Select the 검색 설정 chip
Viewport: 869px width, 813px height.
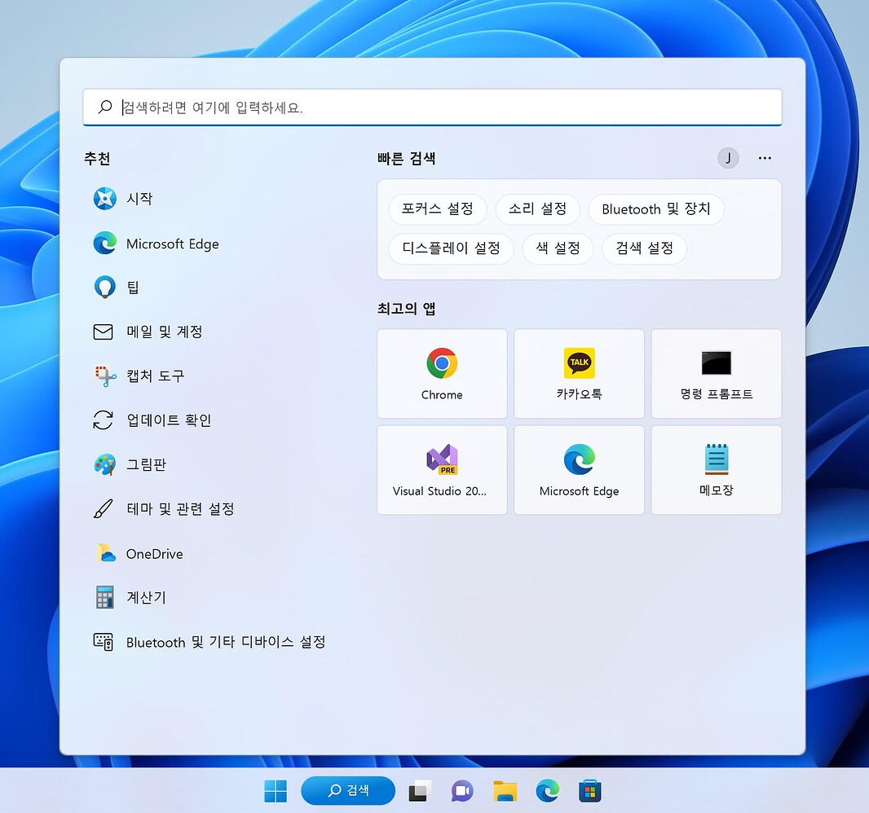tap(645, 248)
